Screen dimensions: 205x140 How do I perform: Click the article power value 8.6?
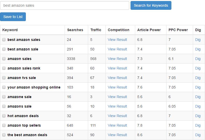click(140, 135)
